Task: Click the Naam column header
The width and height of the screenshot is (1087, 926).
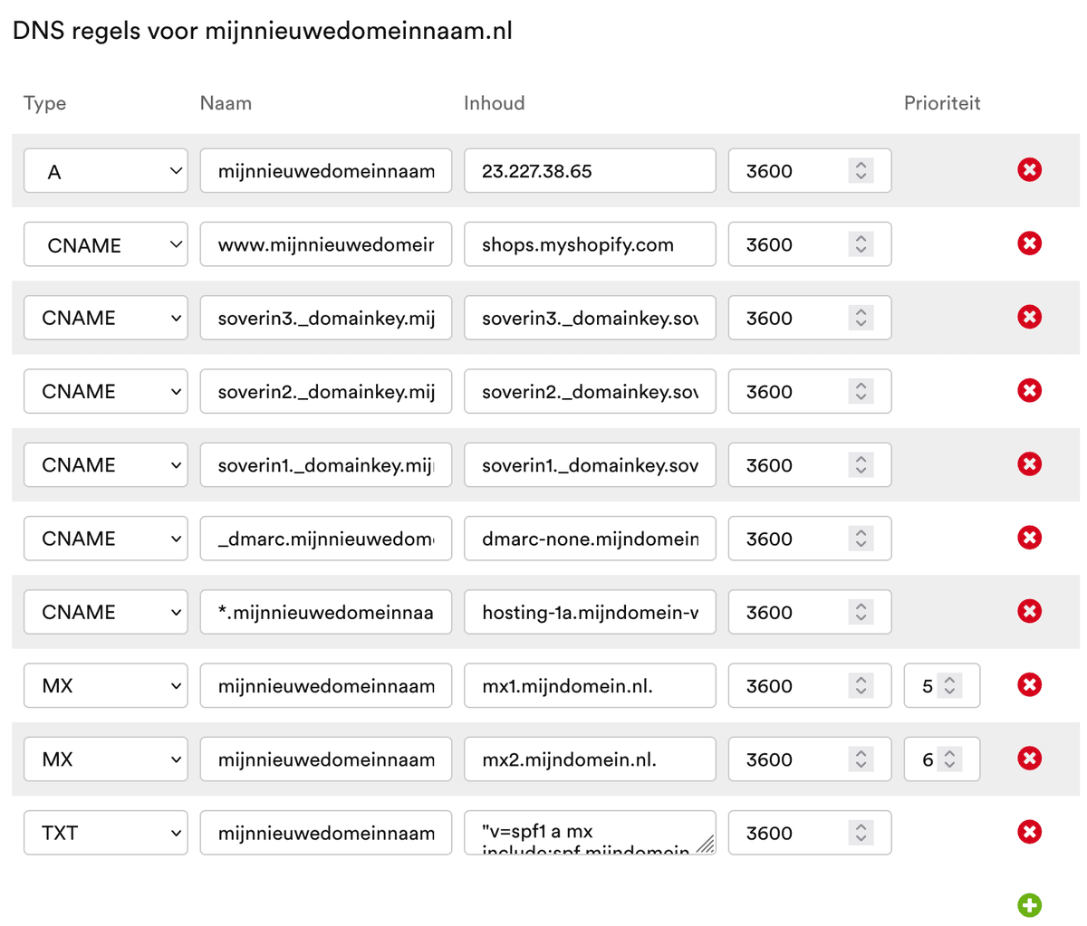Action: tap(226, 103)
